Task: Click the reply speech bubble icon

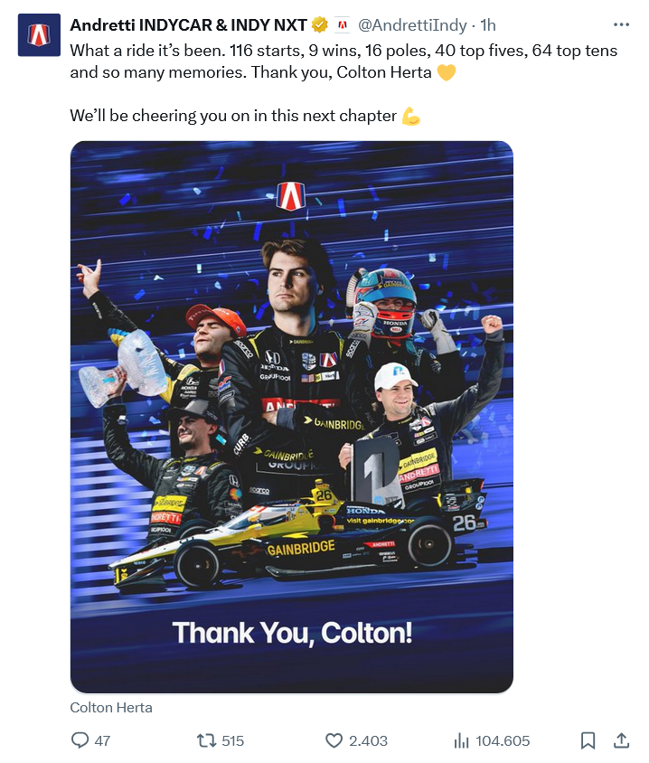Action: click(x=80, y=740)
